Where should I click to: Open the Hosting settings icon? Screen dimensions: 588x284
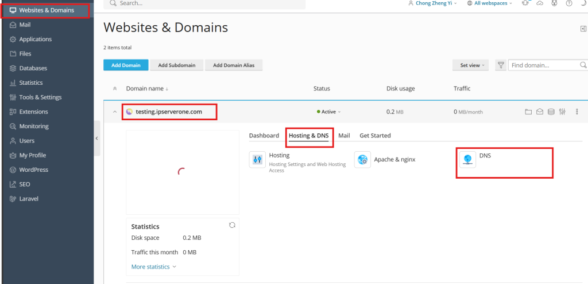(257, 160)
